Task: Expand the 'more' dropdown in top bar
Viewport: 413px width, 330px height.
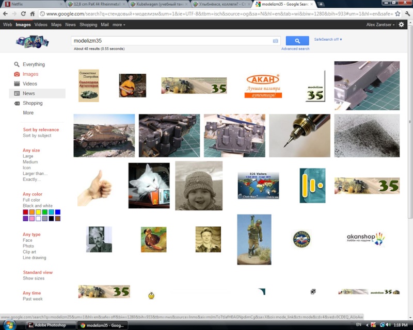Action: (x=119, y=24)
